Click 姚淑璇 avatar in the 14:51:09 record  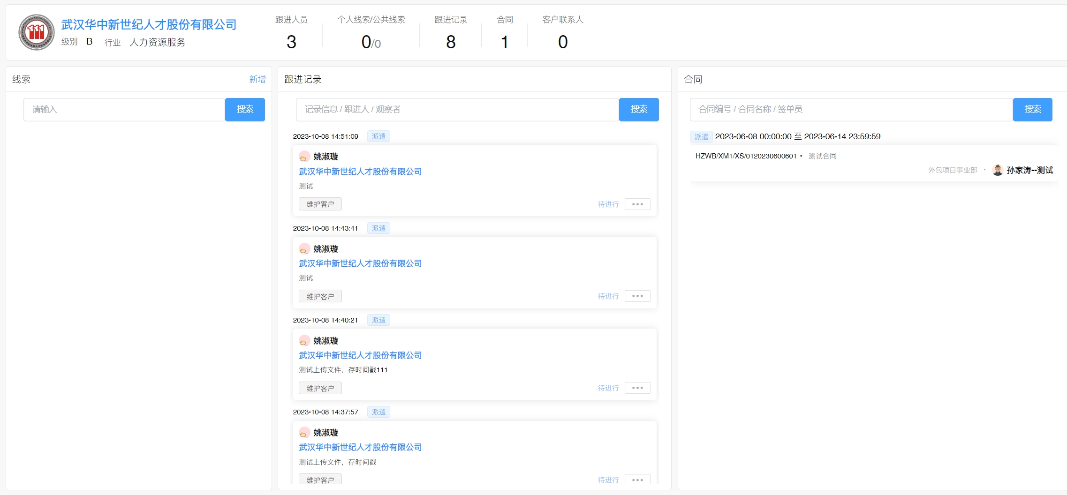coord(304,157)
